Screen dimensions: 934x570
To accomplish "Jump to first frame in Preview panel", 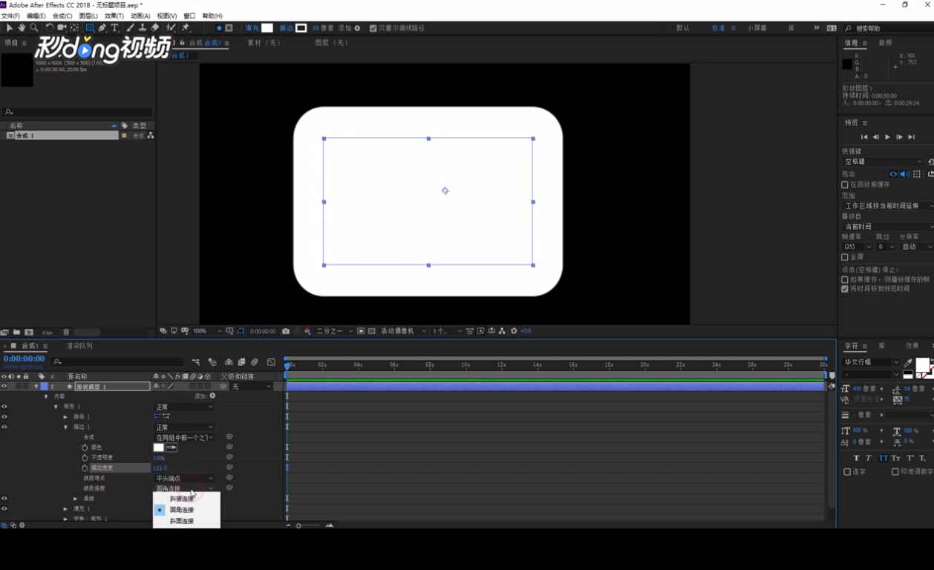I will 863,137.
